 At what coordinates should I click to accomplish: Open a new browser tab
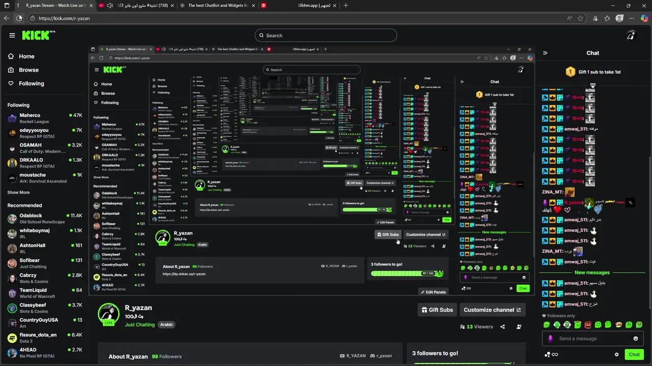[x=346, y=6]
